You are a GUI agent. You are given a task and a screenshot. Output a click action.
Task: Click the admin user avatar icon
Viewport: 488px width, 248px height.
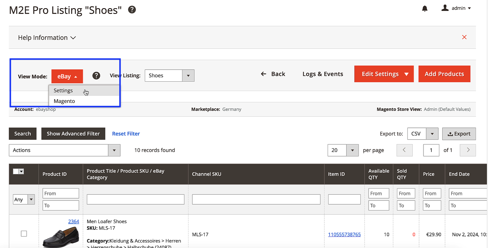445,8
